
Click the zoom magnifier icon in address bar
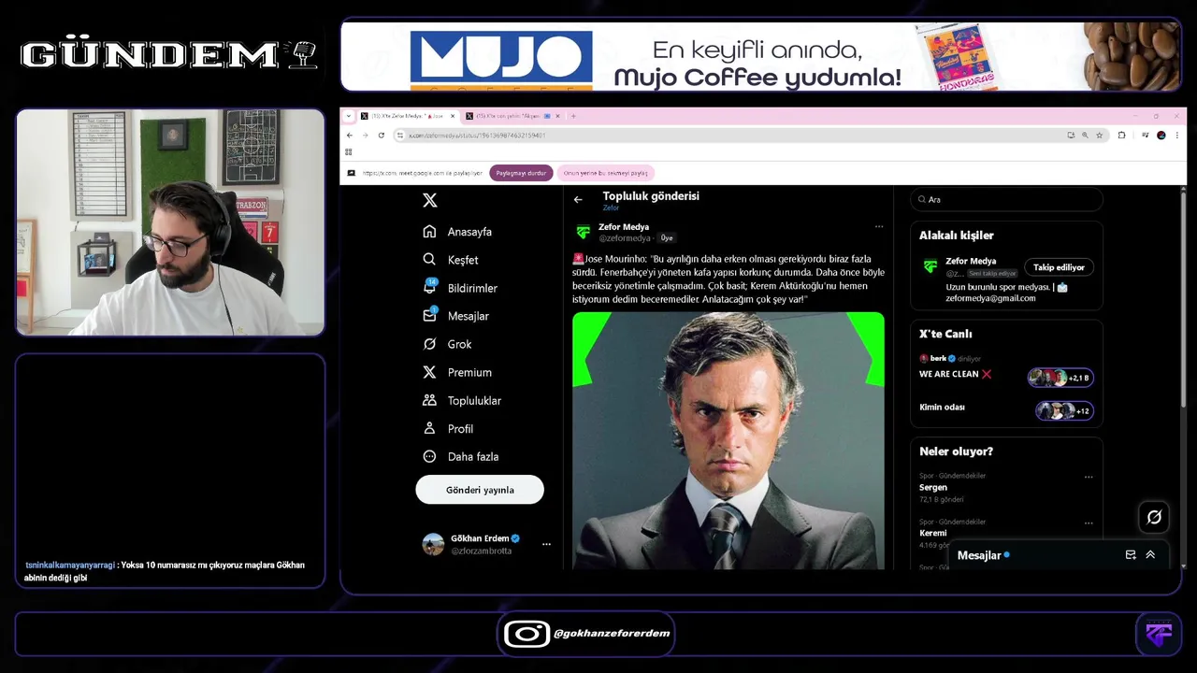[1085, 136]
